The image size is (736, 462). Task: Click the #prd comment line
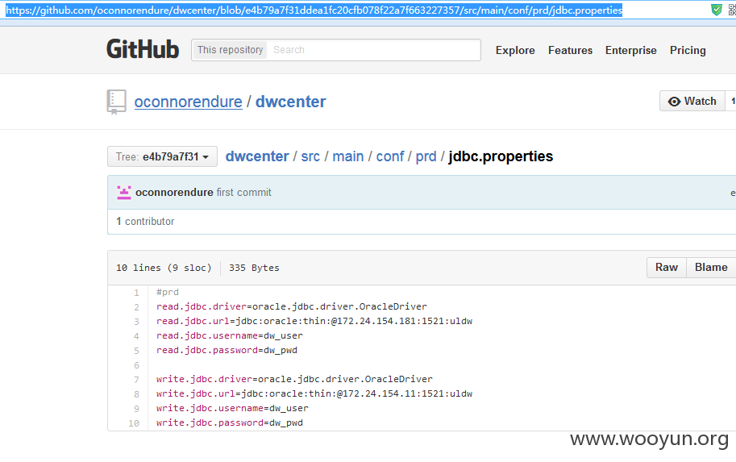pyautogui.click(x=168, y=292)
